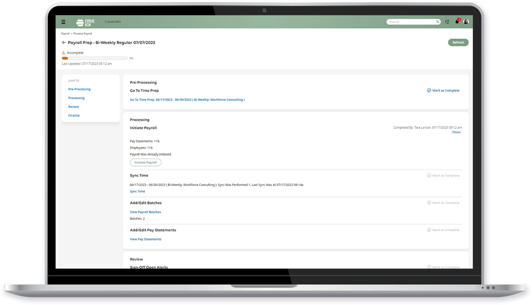
Task: Click 'Payroll Was Already Initiated' text
Action: tap(151, 154)
